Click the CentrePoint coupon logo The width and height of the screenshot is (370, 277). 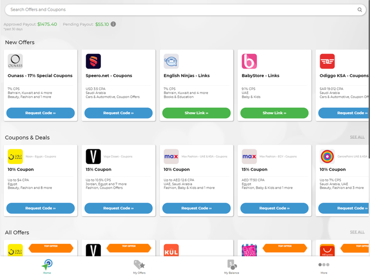327,156
